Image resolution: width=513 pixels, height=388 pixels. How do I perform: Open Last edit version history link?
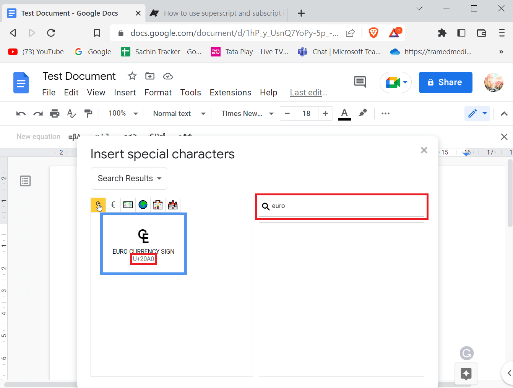(309, 93)
